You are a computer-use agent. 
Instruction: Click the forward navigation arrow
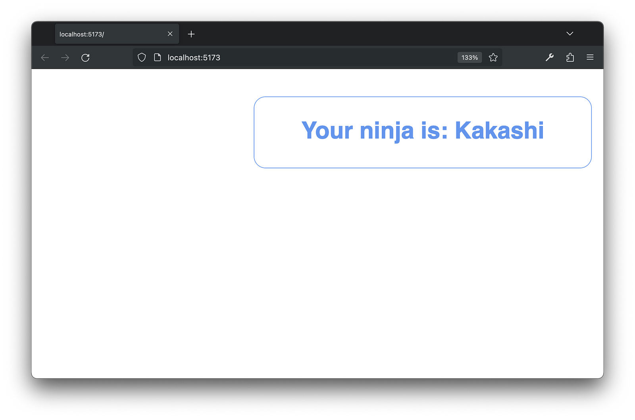65,57
